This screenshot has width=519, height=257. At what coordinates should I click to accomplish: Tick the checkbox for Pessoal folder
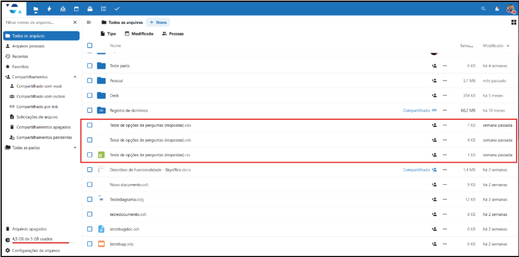click(x=89, y=80)
